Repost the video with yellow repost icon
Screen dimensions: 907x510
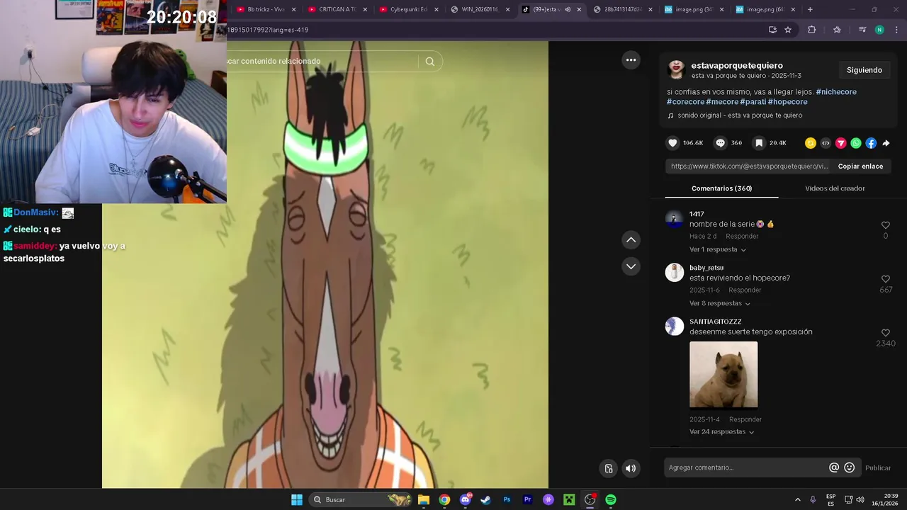pyautogui.click(x=811, y=143)
